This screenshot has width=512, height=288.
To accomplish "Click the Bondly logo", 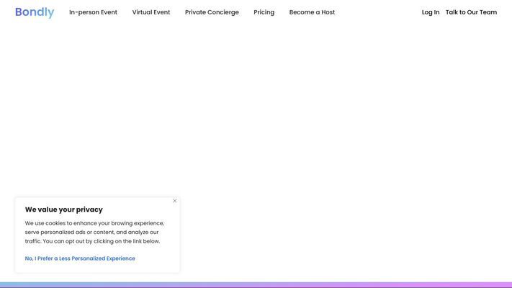I will (x=35, y=12).
